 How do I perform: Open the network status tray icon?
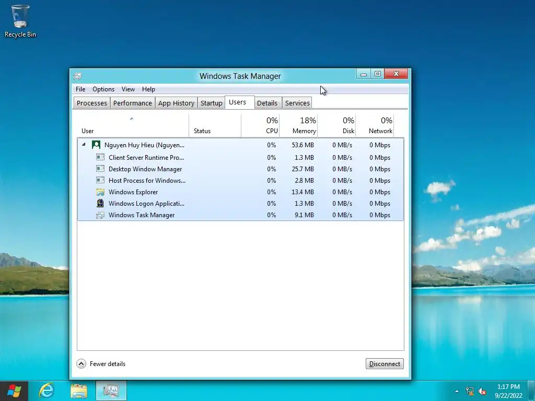point(470,391)
